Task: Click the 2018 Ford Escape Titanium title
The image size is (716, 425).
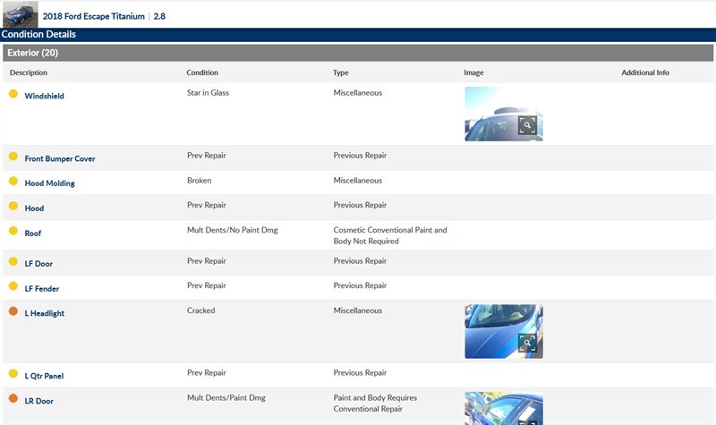Action: 93,16
